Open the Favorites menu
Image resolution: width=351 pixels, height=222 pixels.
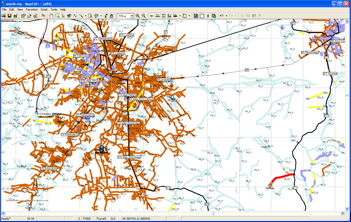[31, 10]
